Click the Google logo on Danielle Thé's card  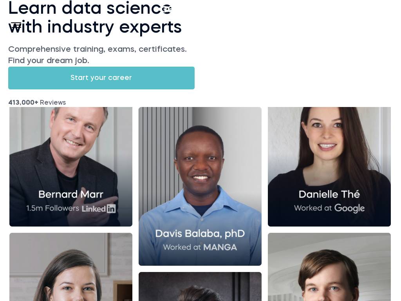click(349, 209)
